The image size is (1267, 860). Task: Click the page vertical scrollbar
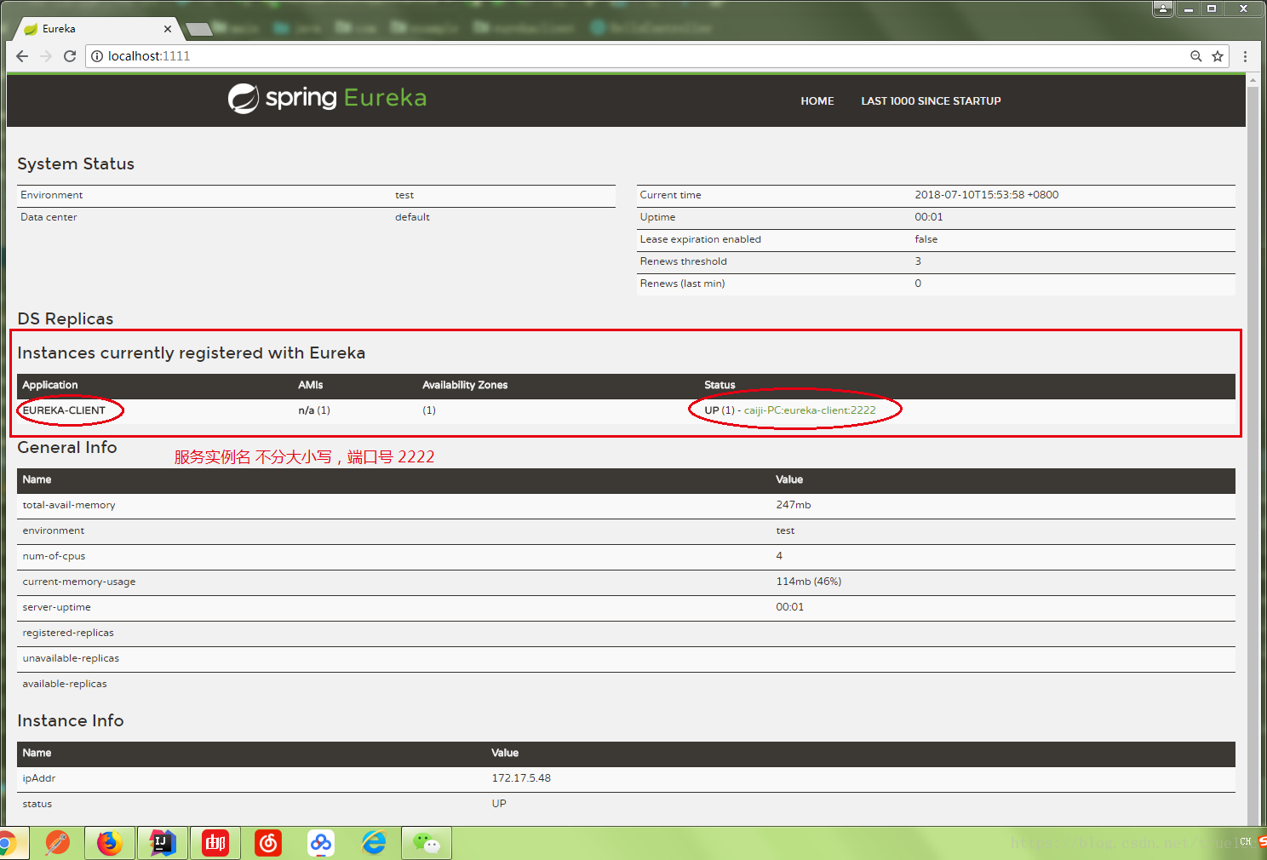point(1253,451)
